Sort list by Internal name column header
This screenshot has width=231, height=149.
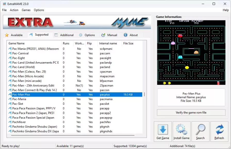click(x=108, y=43)
